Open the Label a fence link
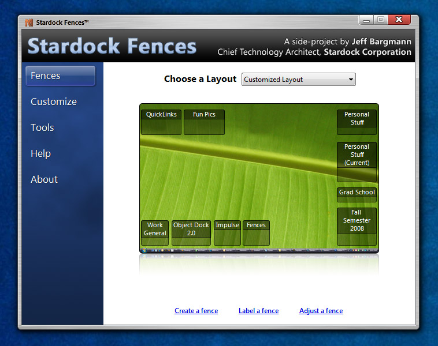Screen dimensions: 438x346 point(258,311)
